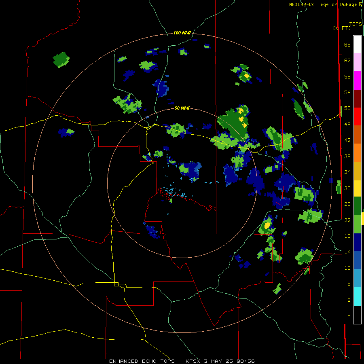Pick the cyan legend swatch
Image resolution: width=364 pixels, height=364 pixels.
coord(357,296)
